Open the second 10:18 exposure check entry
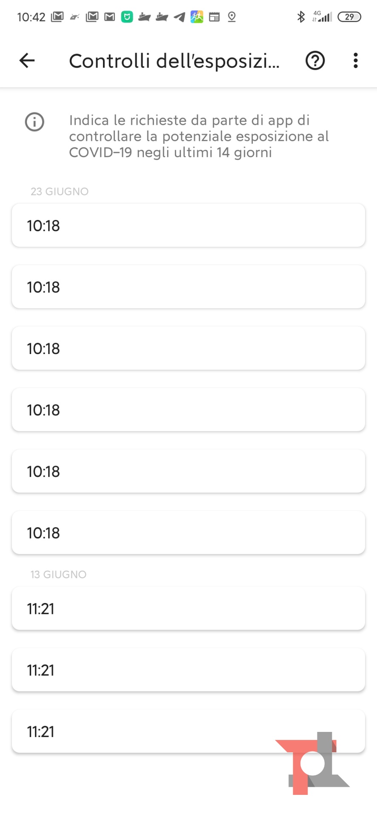 pos(188,287)
